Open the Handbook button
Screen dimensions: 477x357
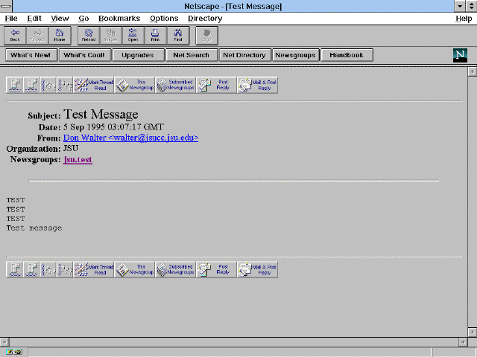(x=347, y=55)
